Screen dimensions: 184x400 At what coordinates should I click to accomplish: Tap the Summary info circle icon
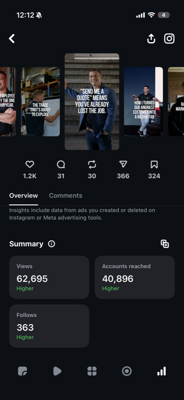(x=52, y=244)
